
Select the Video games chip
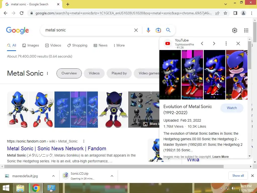147,73
